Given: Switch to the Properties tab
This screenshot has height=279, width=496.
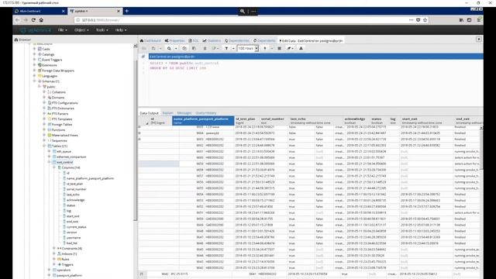Looking at the screenshot, I should 175,40.
